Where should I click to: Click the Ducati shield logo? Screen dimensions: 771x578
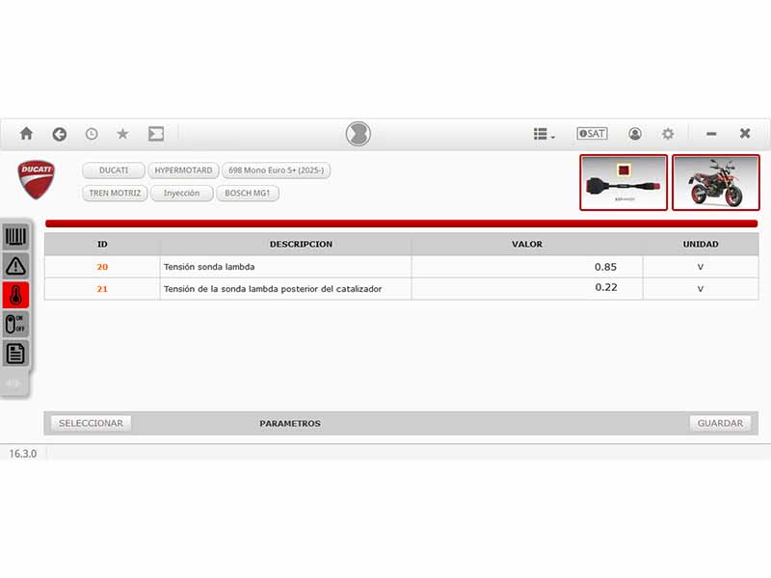point(36,180)
